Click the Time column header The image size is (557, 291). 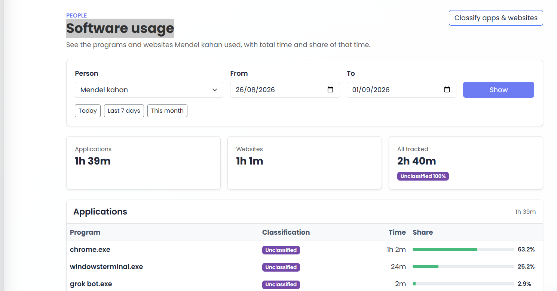click(397, 232)
